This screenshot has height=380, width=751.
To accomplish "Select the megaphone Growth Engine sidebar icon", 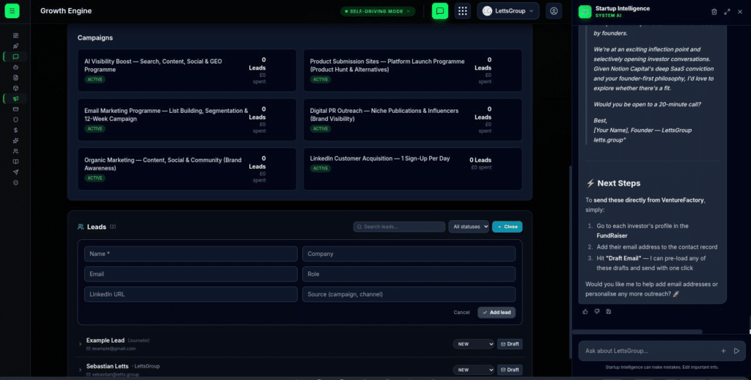I will coord(16,99).
